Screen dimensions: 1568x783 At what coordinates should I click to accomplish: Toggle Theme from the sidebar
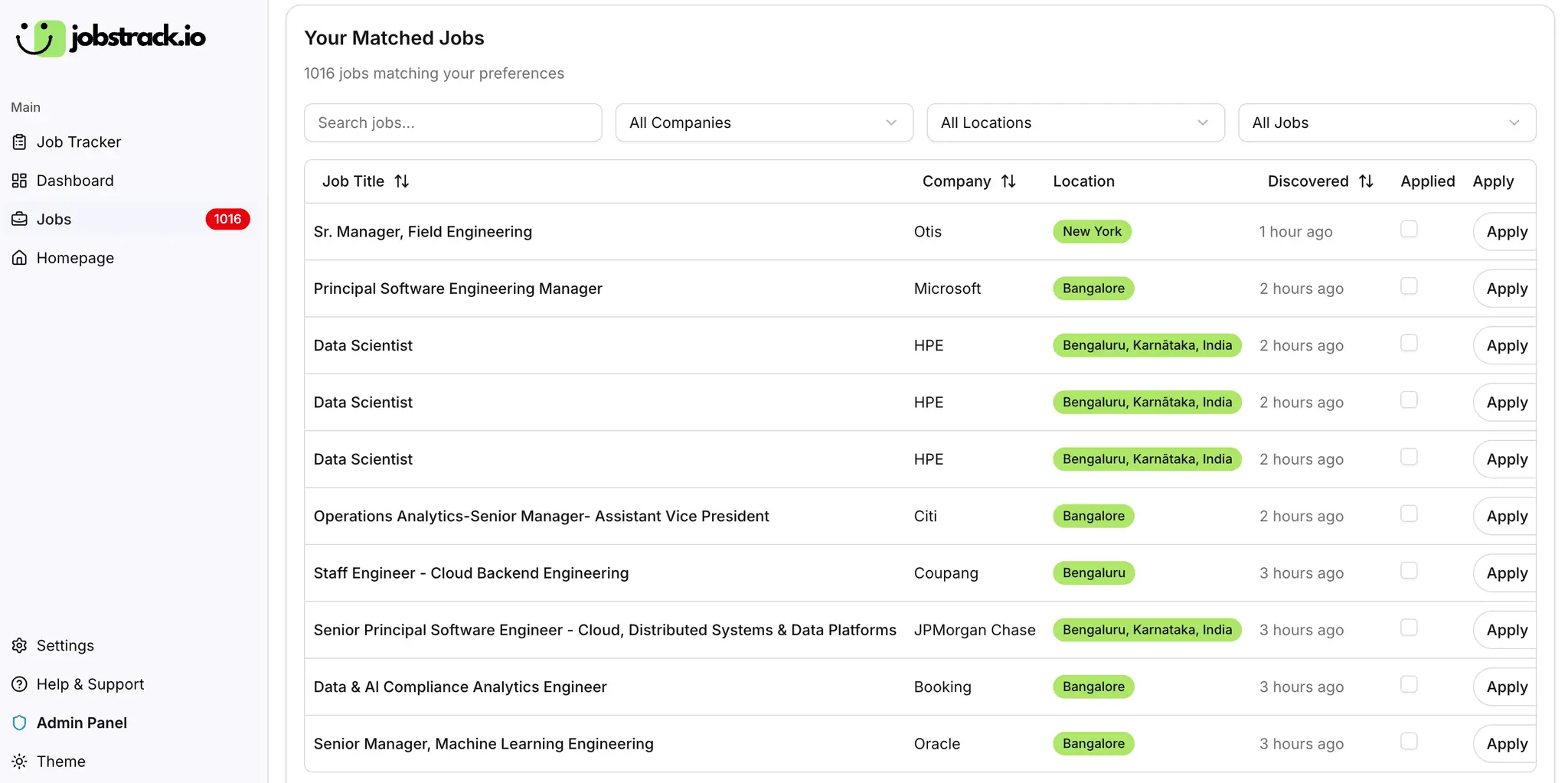(130, 762)
